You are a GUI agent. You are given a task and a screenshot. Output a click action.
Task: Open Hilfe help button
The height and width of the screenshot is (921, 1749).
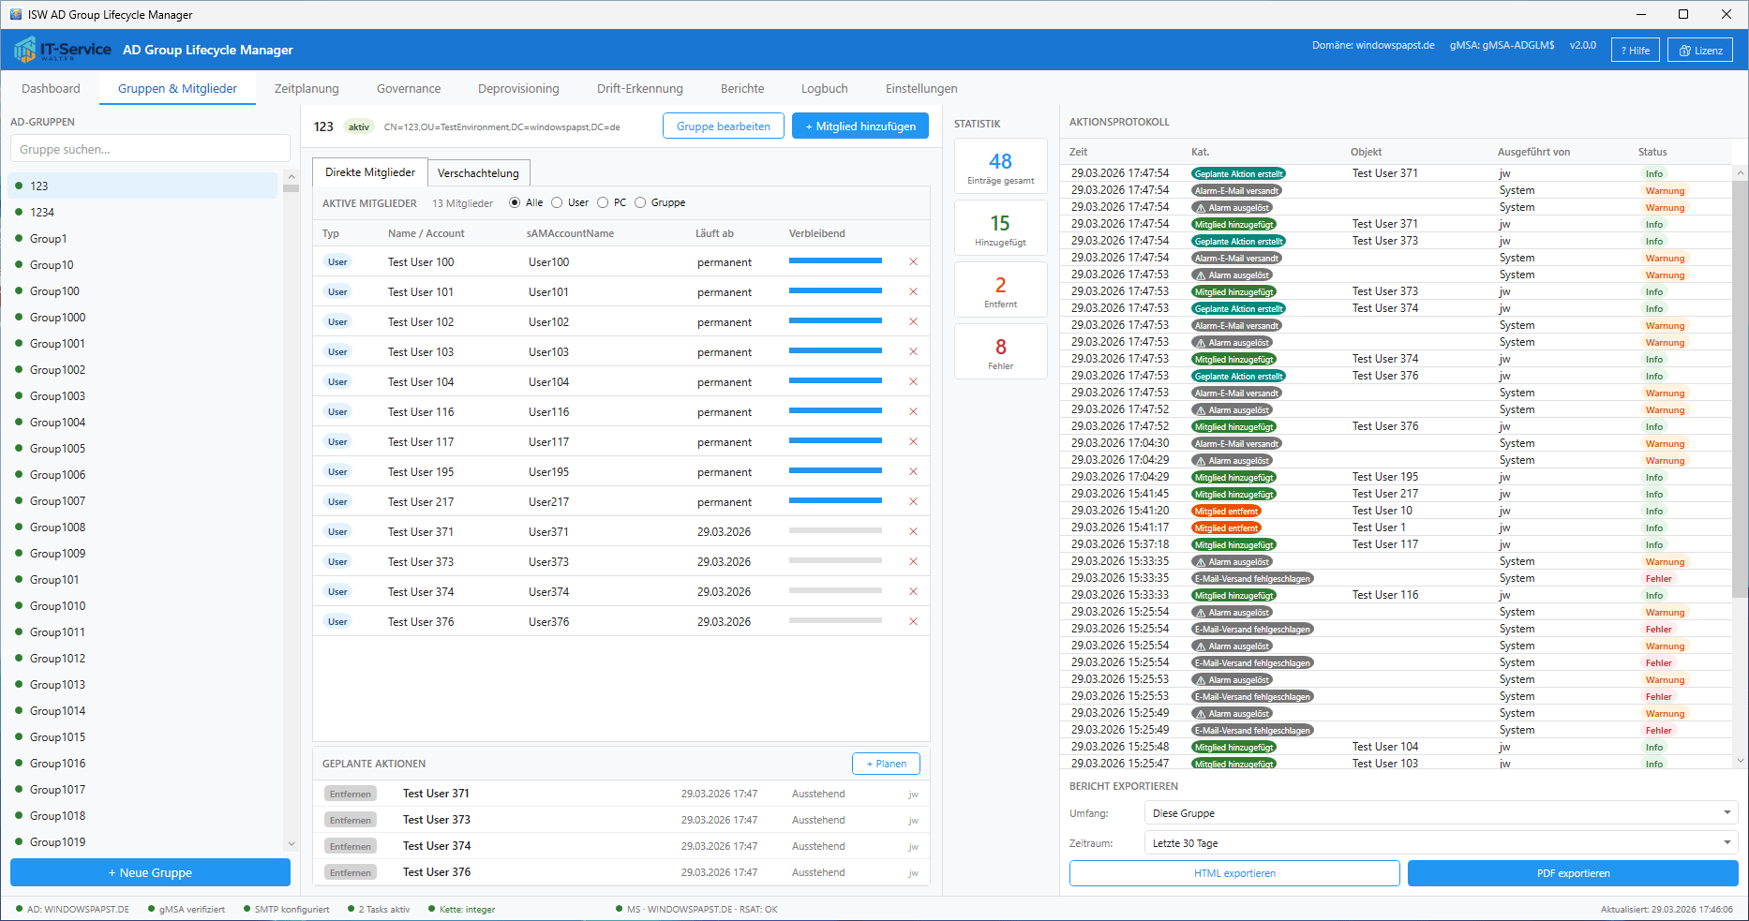tap(1635, 51)
